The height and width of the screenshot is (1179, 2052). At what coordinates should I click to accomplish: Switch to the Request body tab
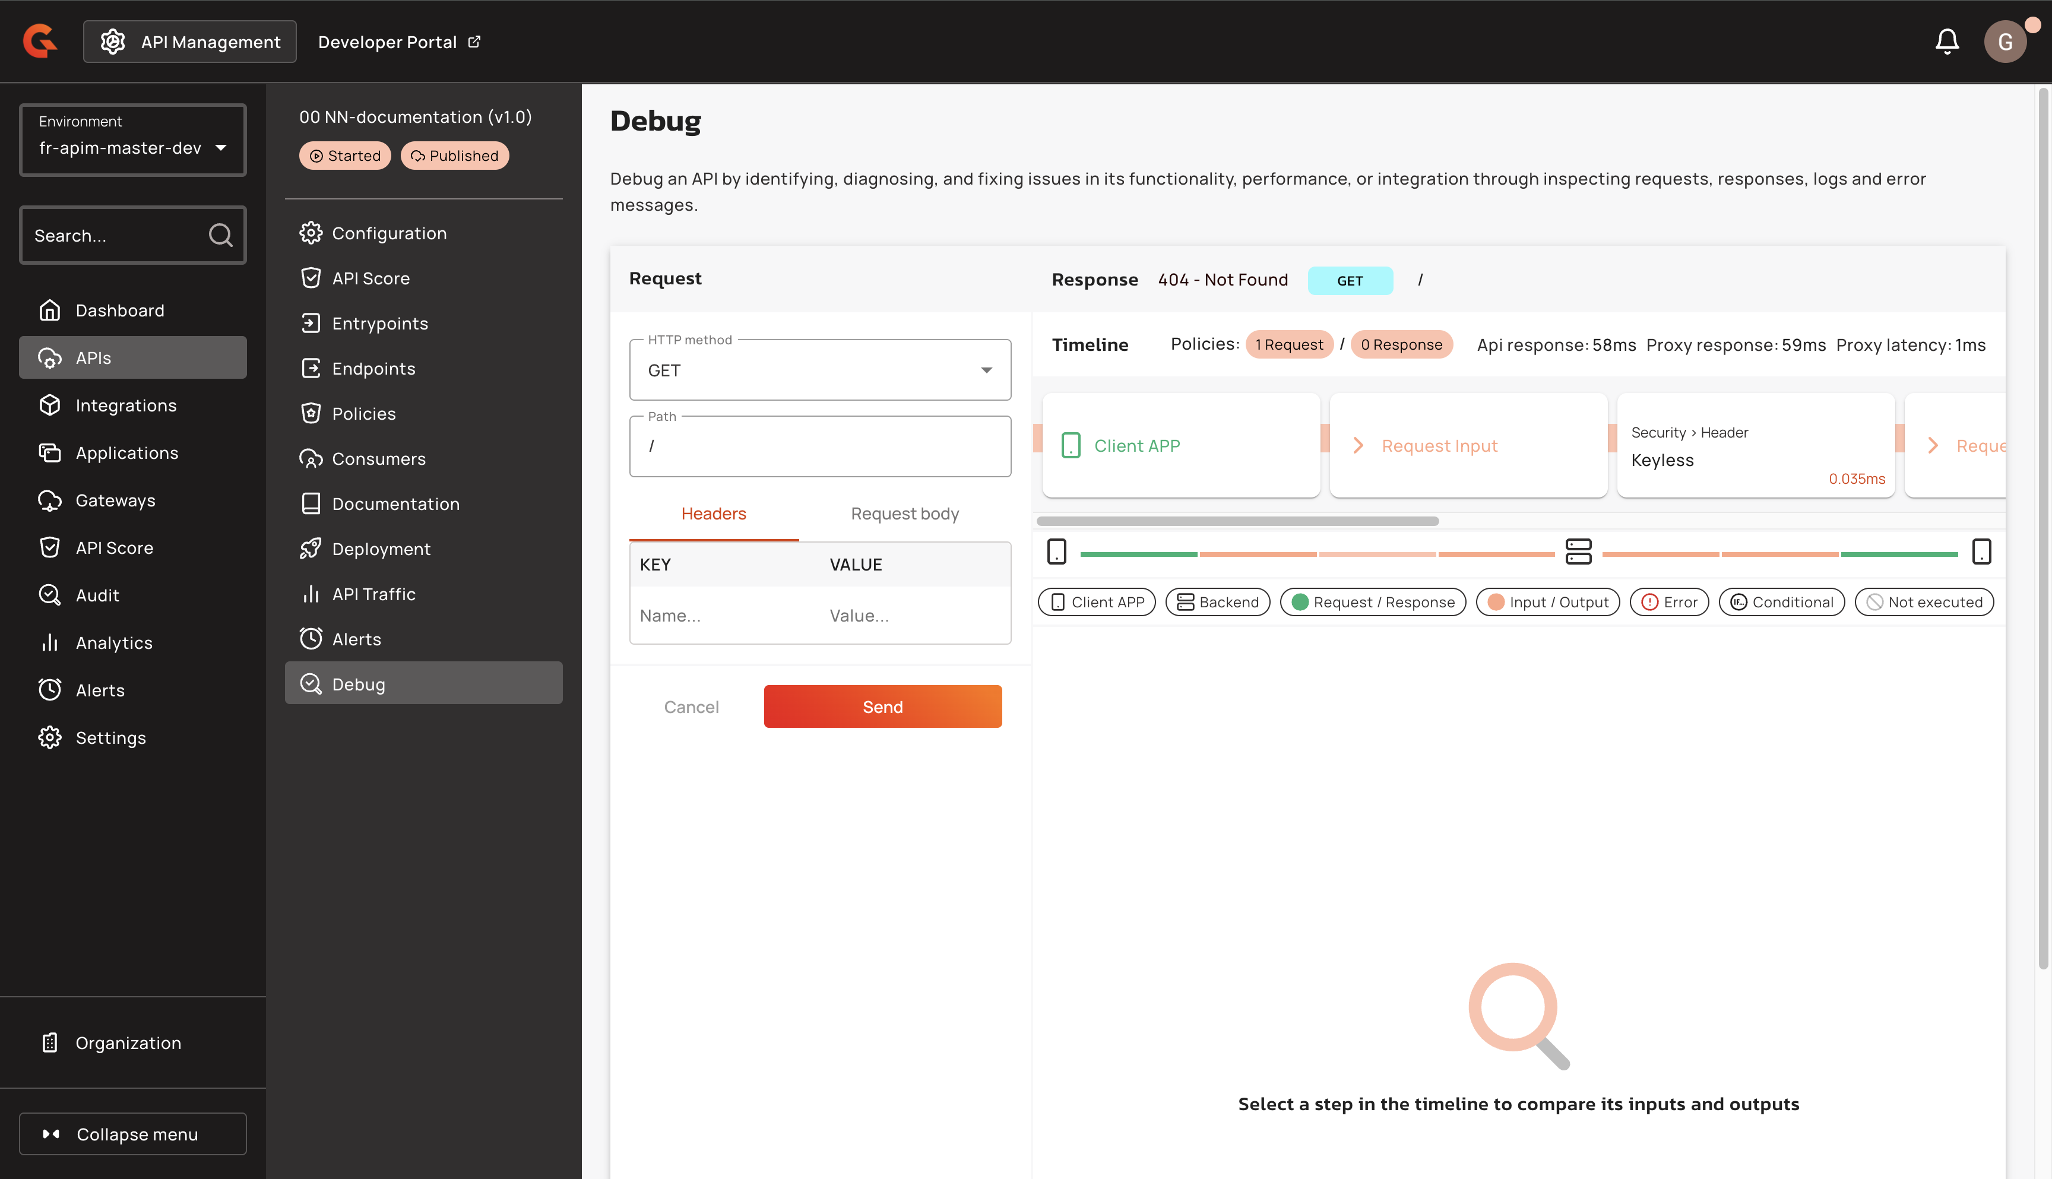[904, 514]
